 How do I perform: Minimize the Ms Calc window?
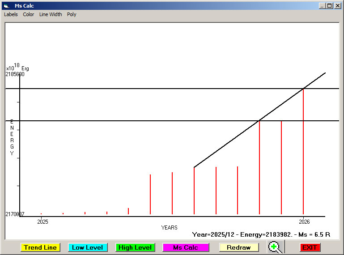(x=322, y=6)
